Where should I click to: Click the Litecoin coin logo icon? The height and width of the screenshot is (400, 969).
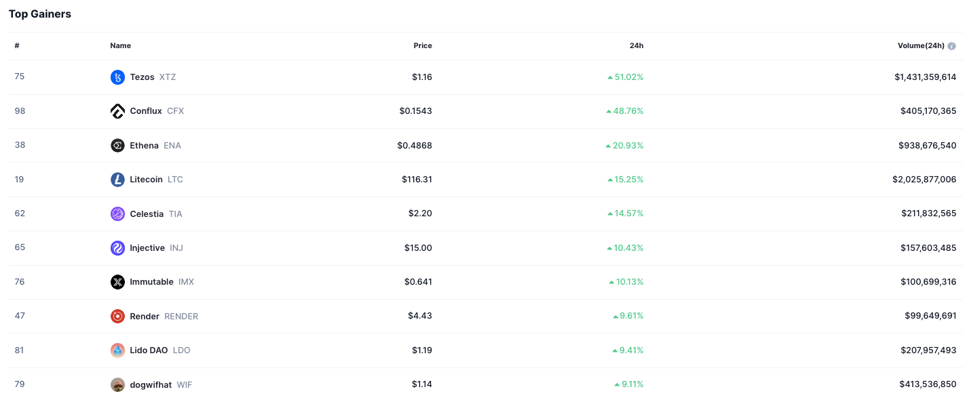click(117, 180)
